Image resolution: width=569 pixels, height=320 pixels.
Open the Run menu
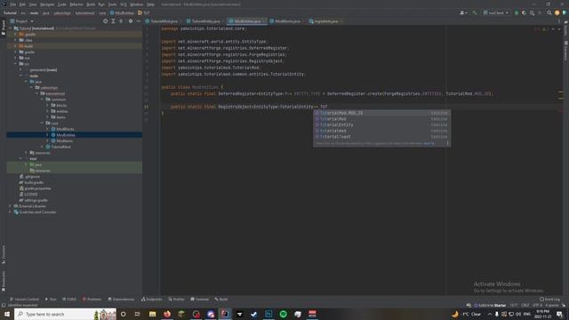[101, 4]
